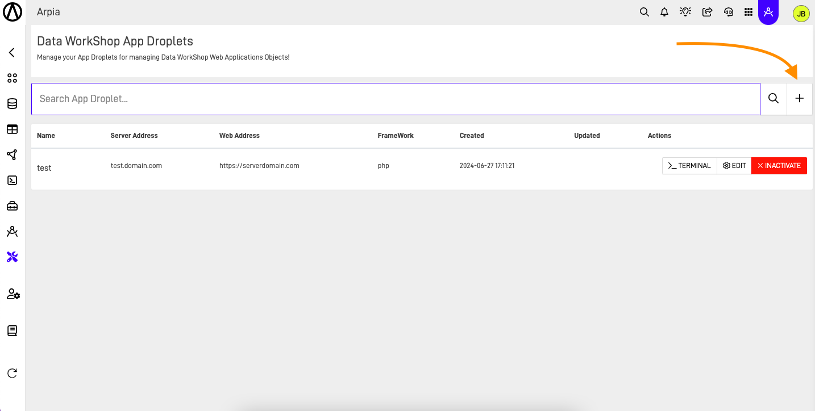The image size is (815, 411).
Task: Open the terminal prompt sidebar icon
Action: point(12,181)
